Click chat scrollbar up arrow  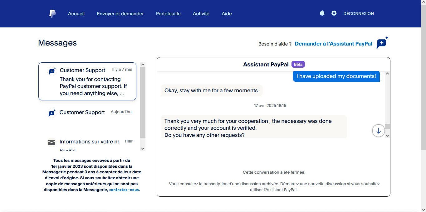(x=387, y=74)
